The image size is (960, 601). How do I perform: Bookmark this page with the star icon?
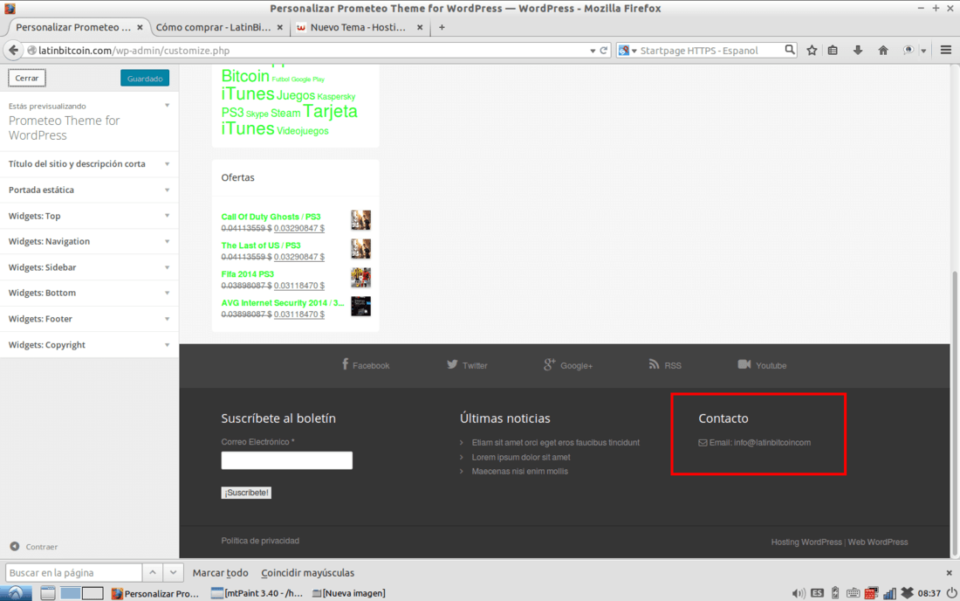click(812, 51)
